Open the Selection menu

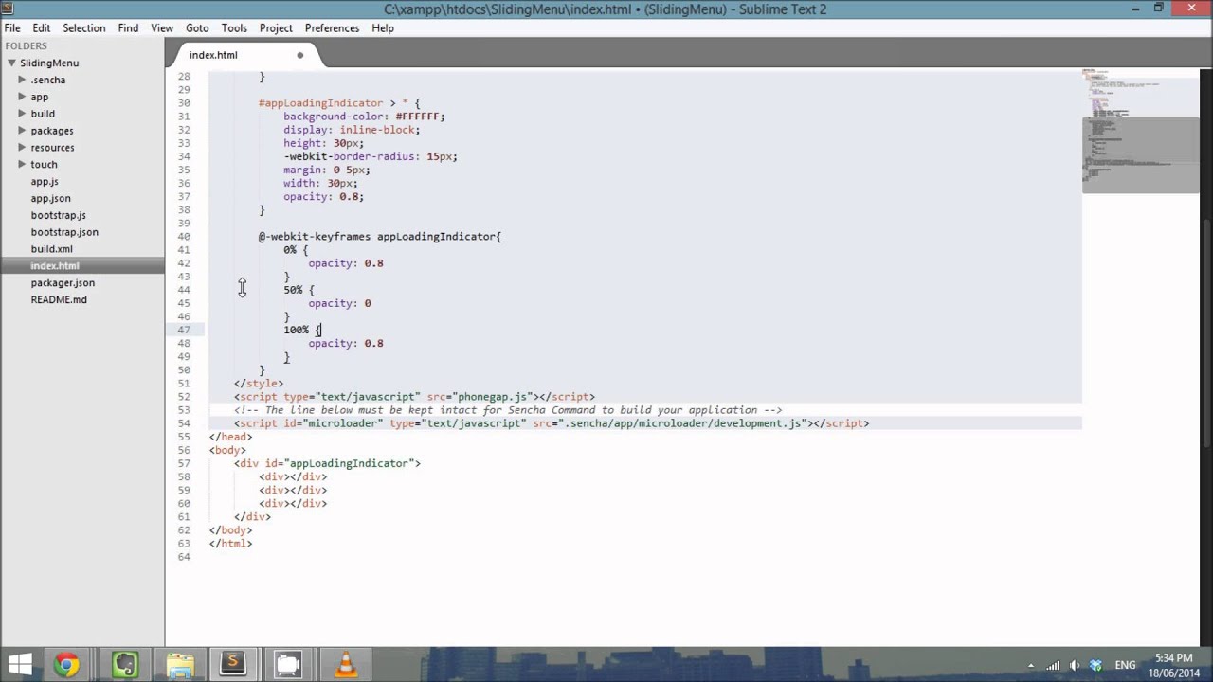(84, 28)
